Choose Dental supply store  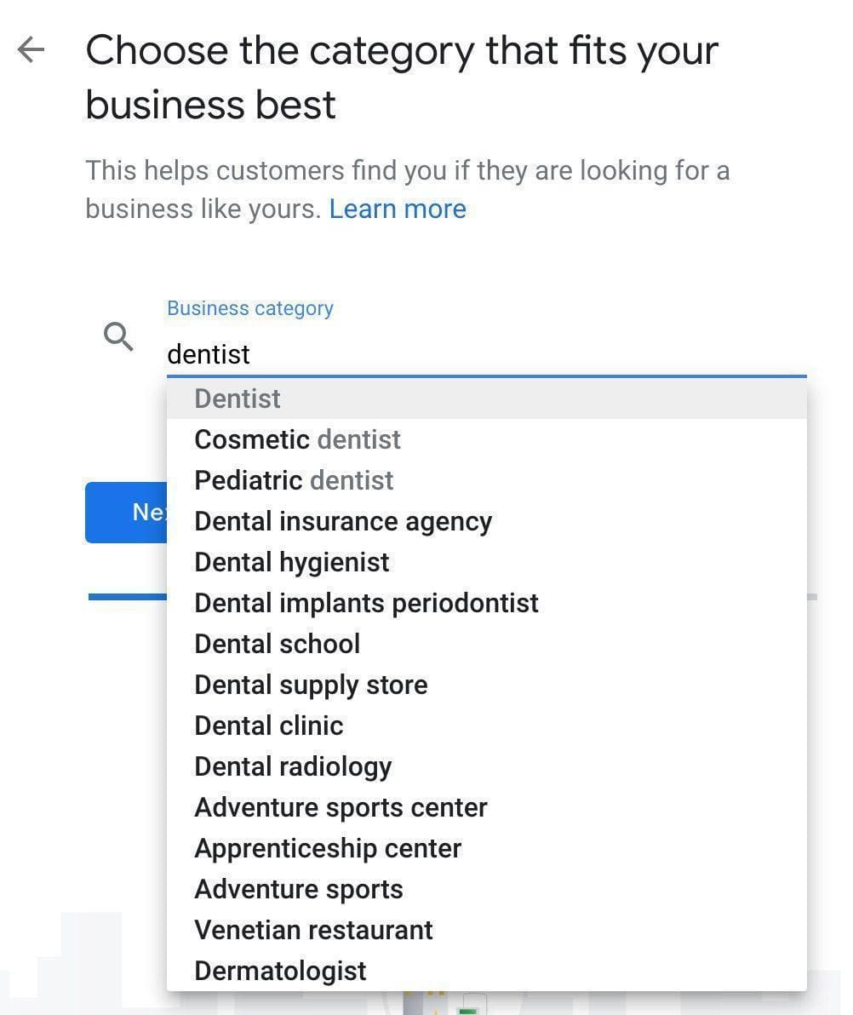(x=311, y=685)
